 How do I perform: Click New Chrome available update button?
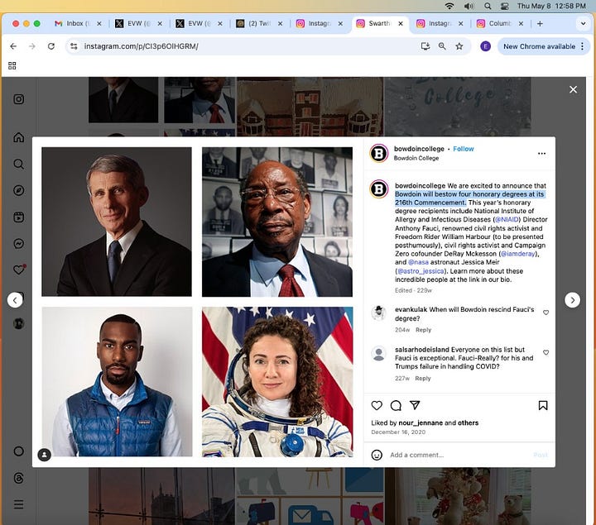540,46
